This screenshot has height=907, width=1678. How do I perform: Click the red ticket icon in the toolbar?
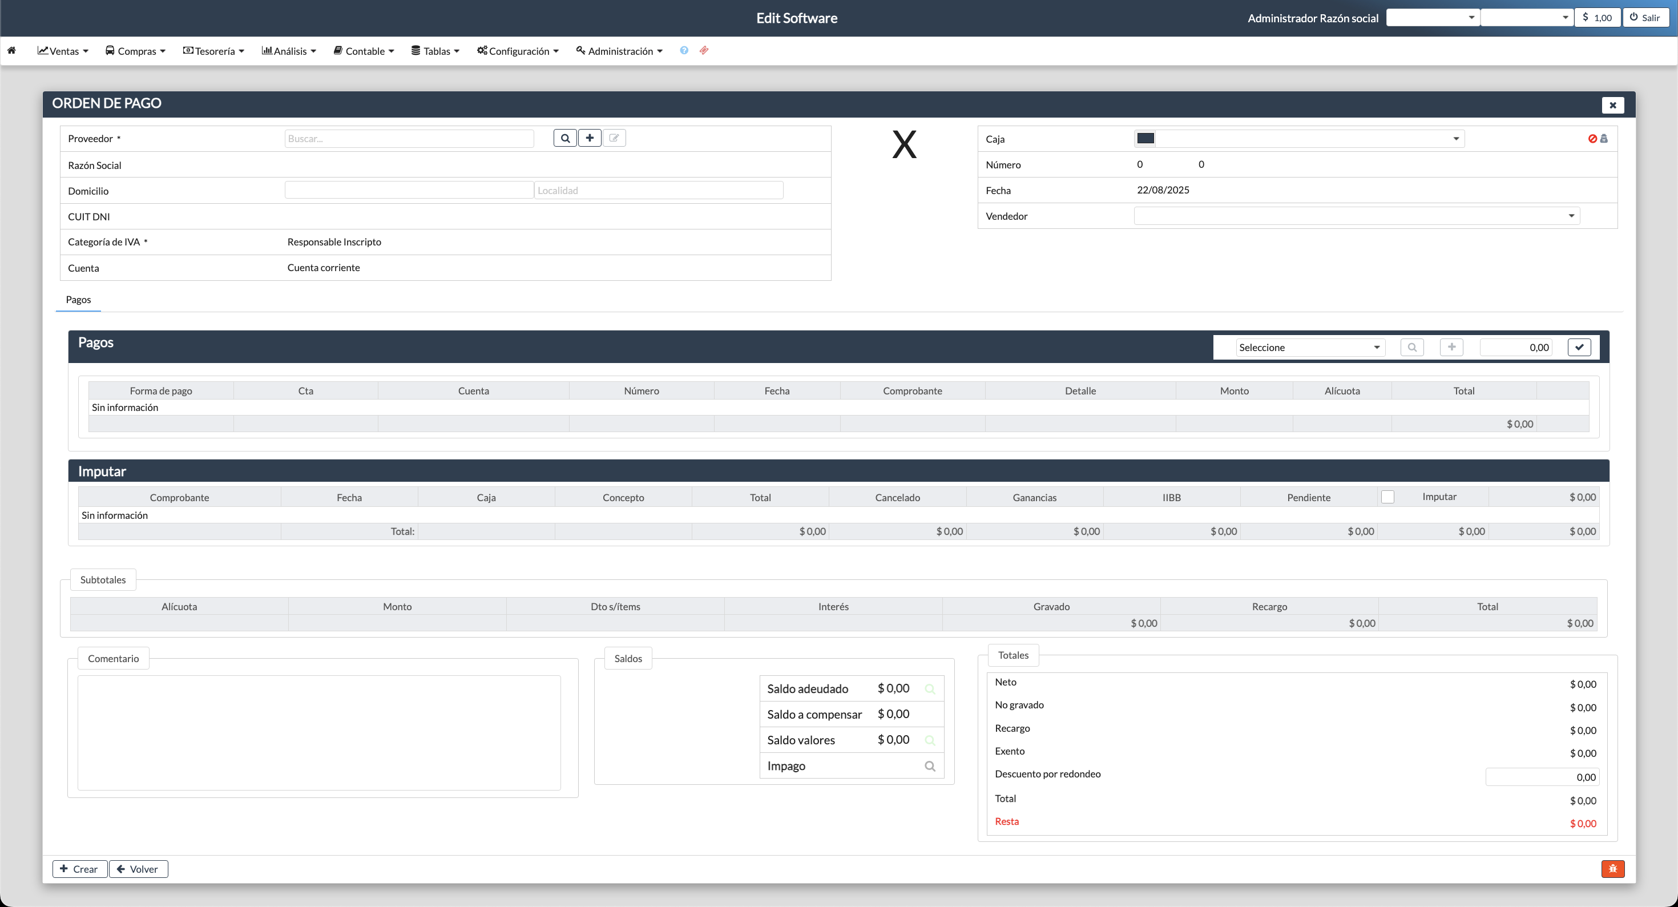click(704, 50)
